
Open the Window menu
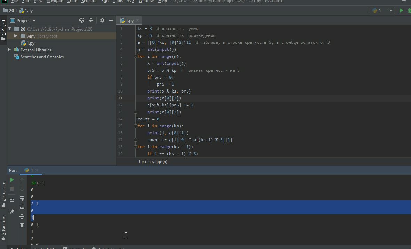click(x=146, y=1)
